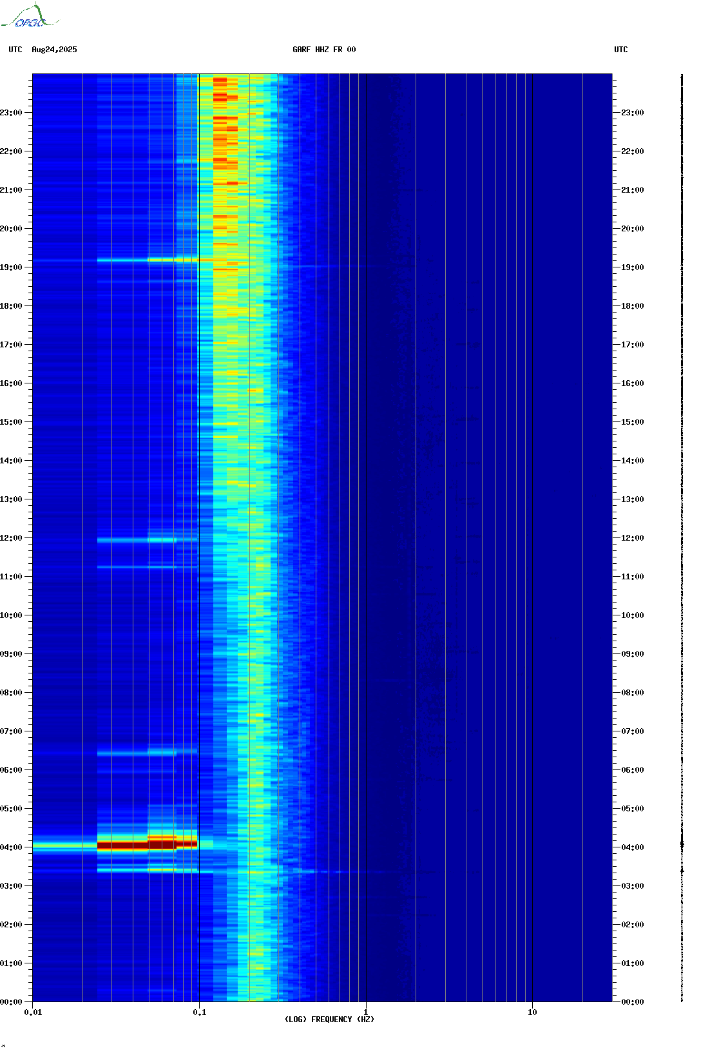Viewport: 710px width, 1053px height.
Task: Click the 0.01 frequency tick label
Action: click(33, 1012)
